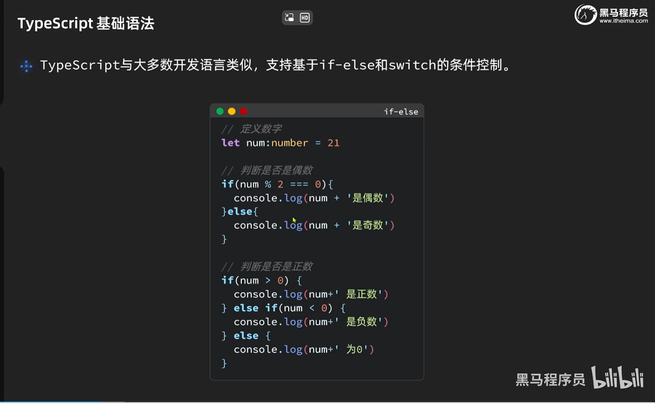Click the 'let' keyword in code
Viewport: 655px width, 404px height.
(x=230, y=143)
